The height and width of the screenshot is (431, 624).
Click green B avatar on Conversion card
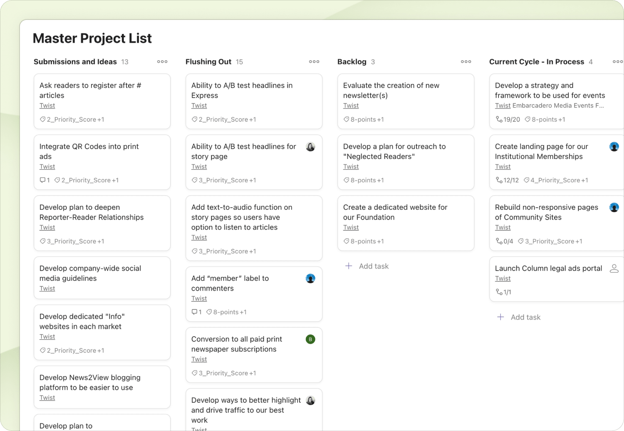click(310, 339)
